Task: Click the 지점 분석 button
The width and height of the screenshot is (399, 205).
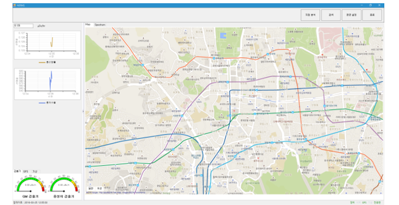Action: point(310,15)
